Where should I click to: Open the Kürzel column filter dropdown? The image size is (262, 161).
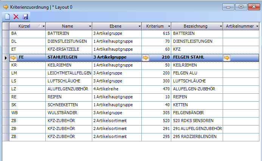[x=44, y=26]
